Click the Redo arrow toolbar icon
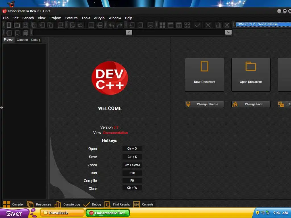The width and height of the screenshot is (291, 218). pyautogui.click(x=120, y=25)
